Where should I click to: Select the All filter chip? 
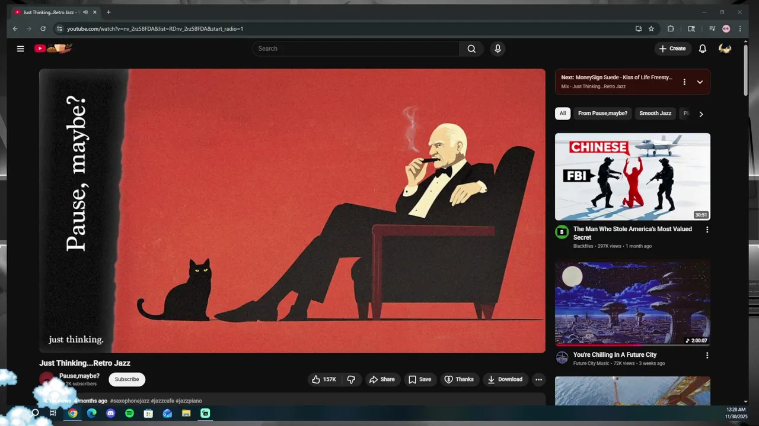(563, 114)
